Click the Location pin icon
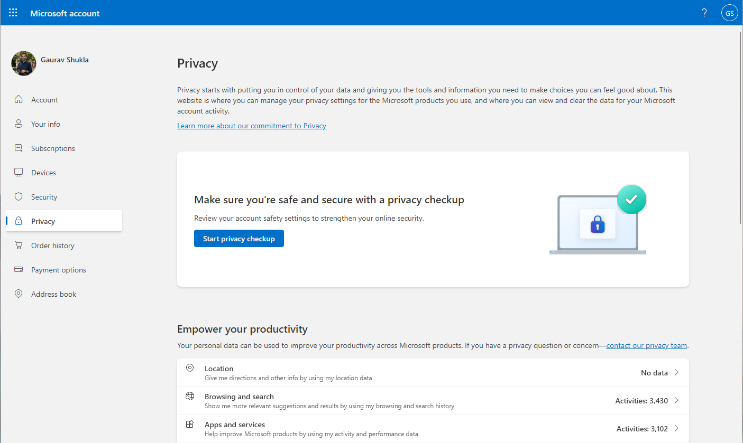Screen dimensions: 743x443 tap(190, 368)
